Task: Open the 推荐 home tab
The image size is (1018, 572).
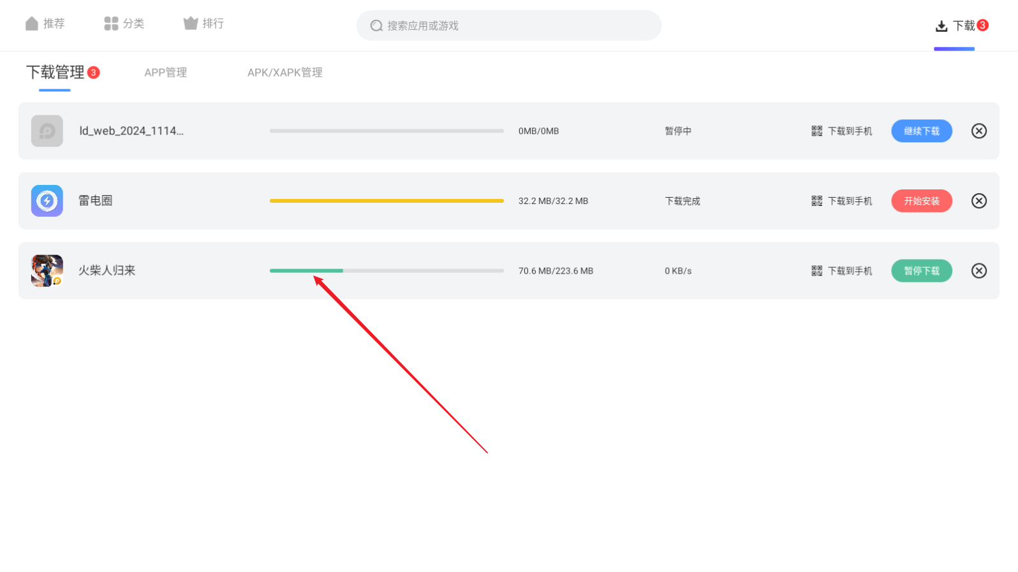Action: point(45,24)
